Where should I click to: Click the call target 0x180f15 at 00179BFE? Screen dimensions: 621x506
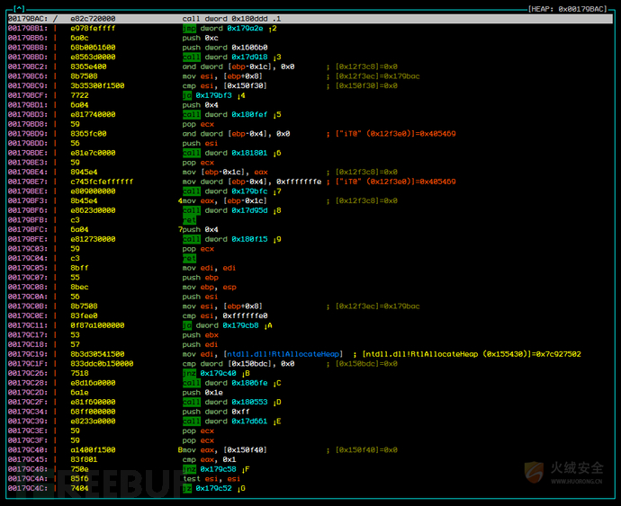click(249, 239)
